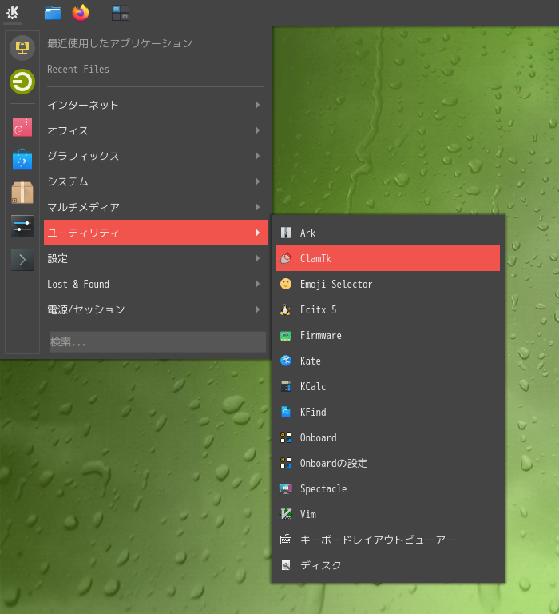Viewport: 559px width, 614px height.
Task: Expand the グラフィックス submenu arrow
Action: 257,156
